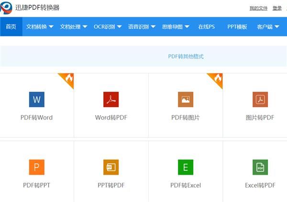Click the 迅捷PDF转换器 title text

point(37,8)
